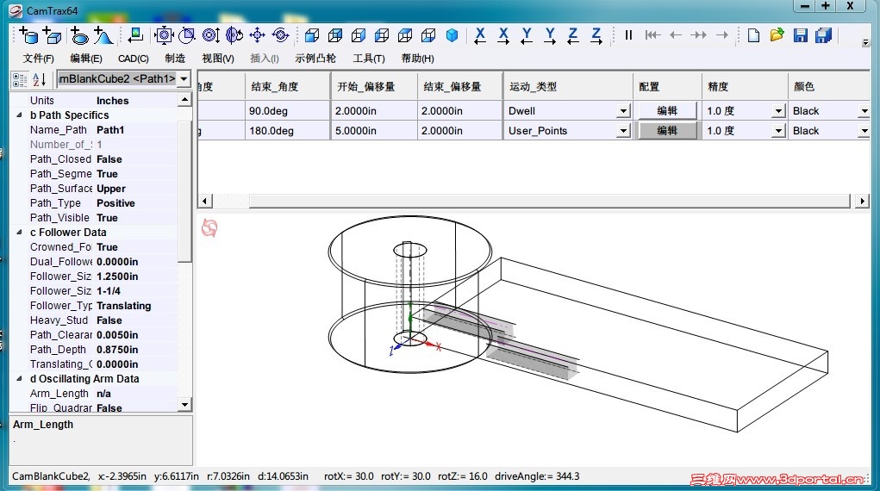Open motion type dropdown for User_Points row
Image resolution: width=880 pixels, height=491 pixels.
(623, 131)
